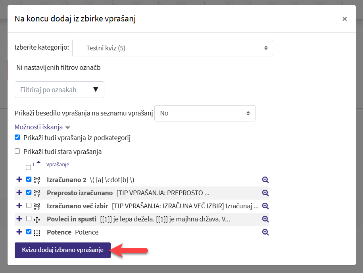Image resolution: width=363 pixels, height=273 pixels.
Task: Click the plus icon beside Izračunano 2
Action: 19,180
